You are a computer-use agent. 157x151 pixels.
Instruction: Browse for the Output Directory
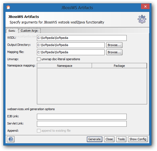(114, 45)
